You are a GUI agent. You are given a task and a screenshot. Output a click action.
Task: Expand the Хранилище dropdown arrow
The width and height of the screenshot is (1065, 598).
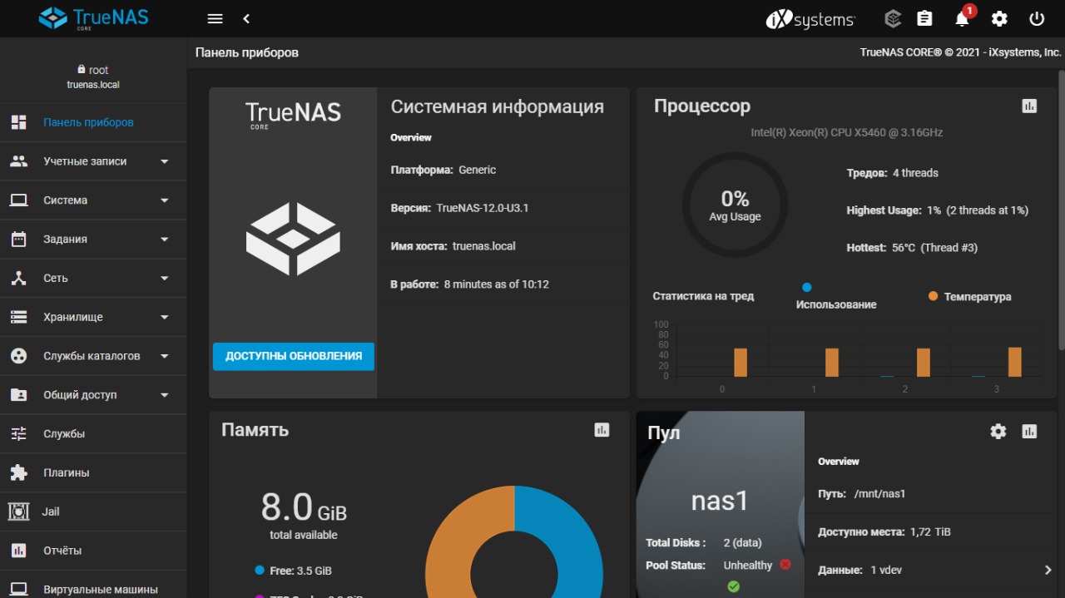pyautogui.click(x=164, y=317)
